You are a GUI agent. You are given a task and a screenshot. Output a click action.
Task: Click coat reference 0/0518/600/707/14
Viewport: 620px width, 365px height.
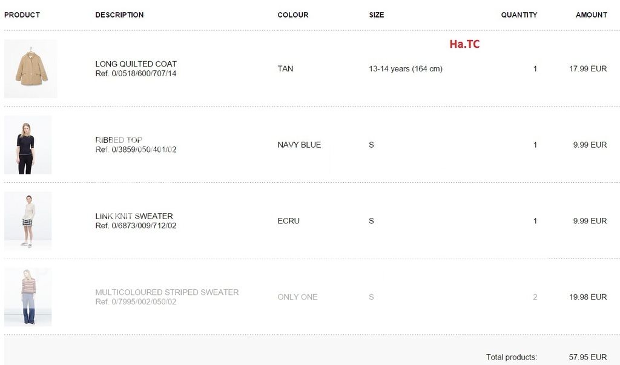[136, 74]
